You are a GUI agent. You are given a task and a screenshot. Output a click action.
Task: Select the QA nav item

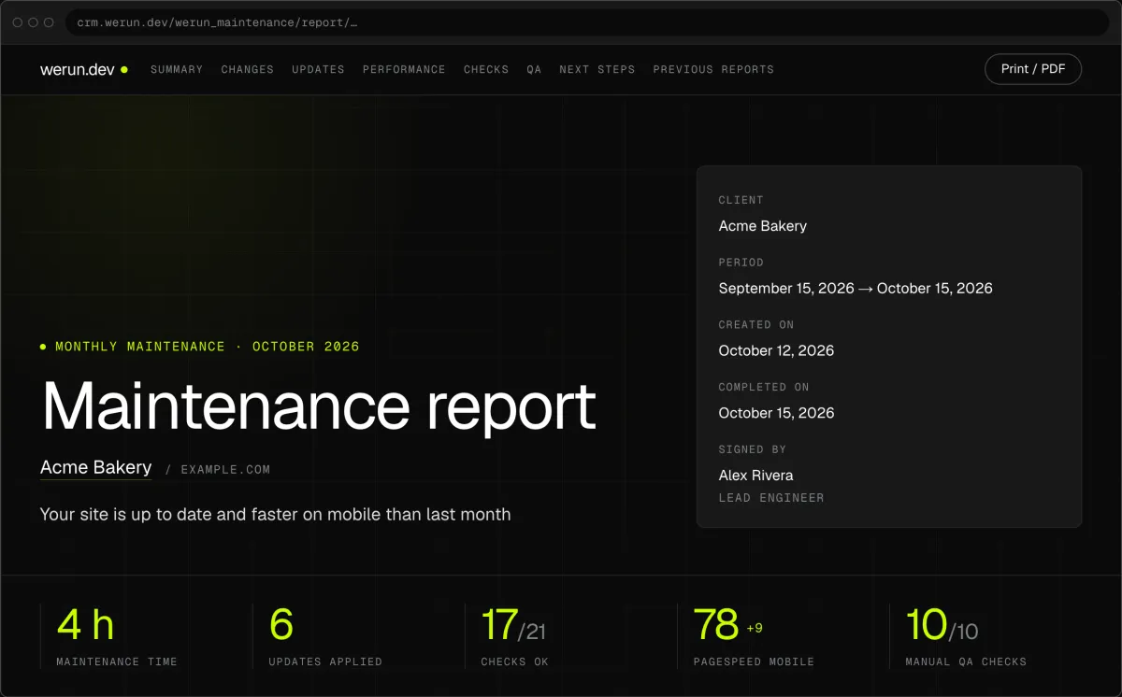click(x=534, y=69)
